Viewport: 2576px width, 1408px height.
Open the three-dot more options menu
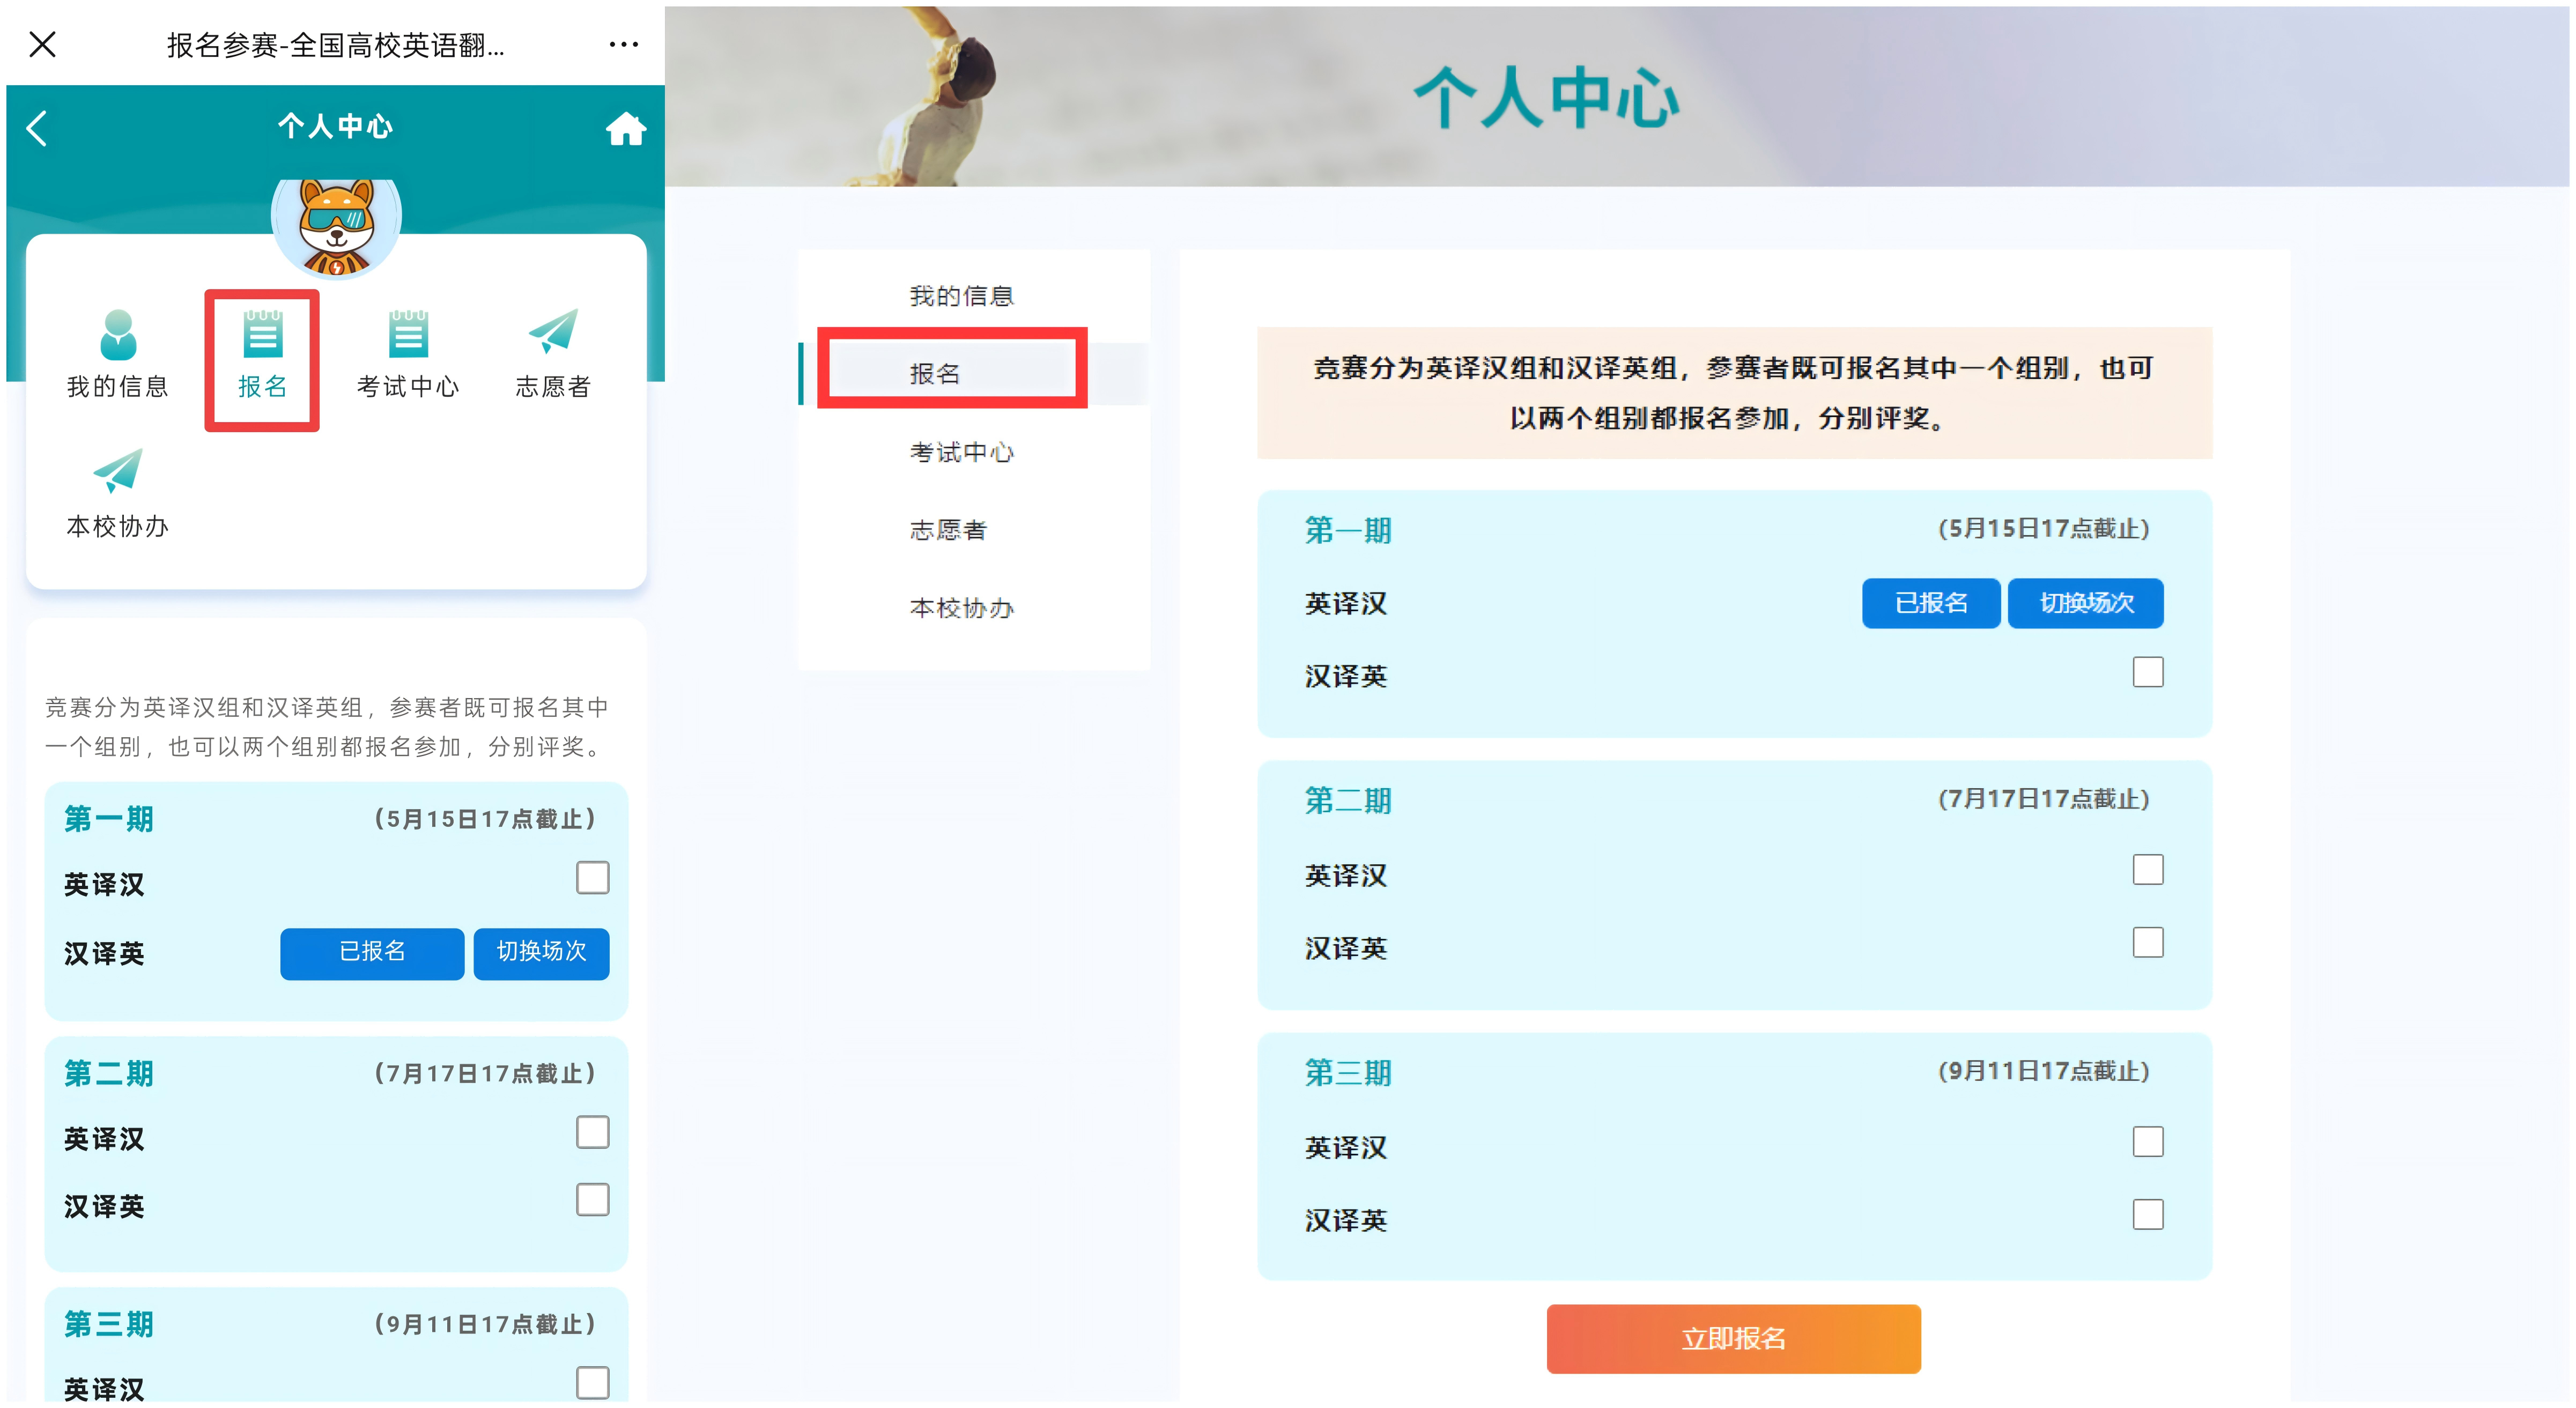[x=623, y=44]
